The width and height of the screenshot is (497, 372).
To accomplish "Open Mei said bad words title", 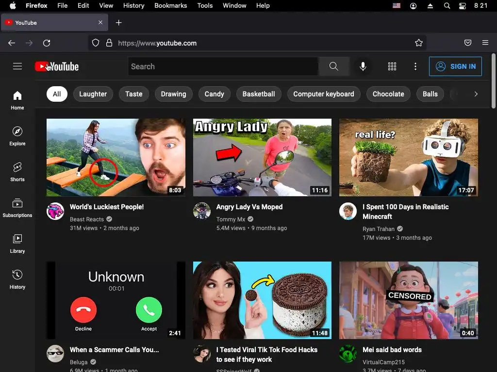I will [x=392, y=350].
